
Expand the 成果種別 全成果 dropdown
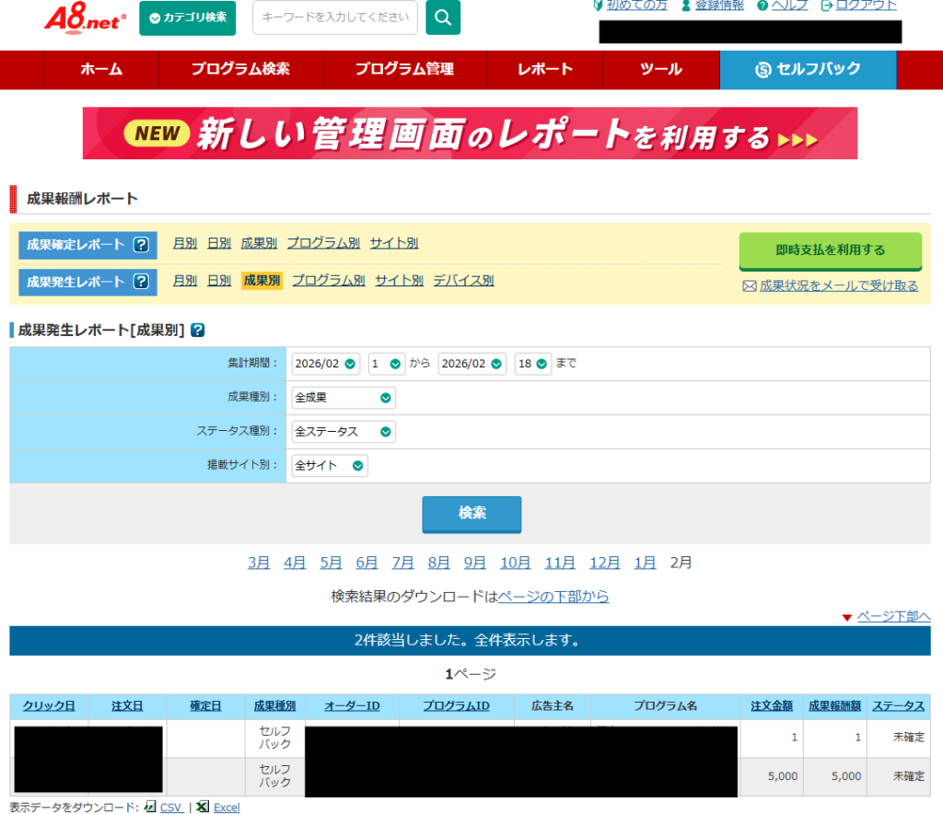click(x=343, y=398)
